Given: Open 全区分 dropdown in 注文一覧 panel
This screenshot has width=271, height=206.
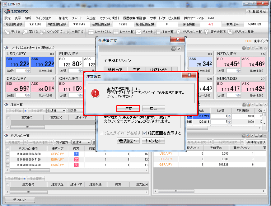Looking at the screenshot, I should tap(75, 110).
